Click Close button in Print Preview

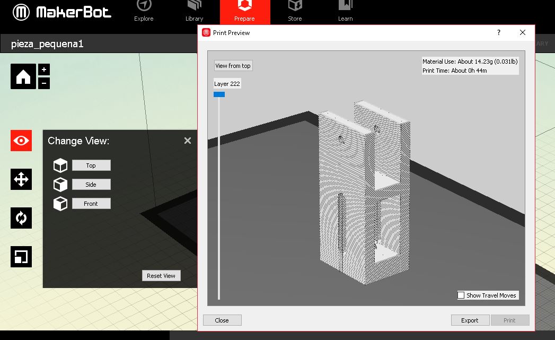[222, 320]
